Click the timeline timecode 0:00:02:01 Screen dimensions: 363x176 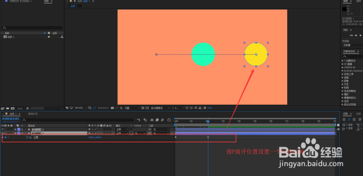click(x=11, y=119)
